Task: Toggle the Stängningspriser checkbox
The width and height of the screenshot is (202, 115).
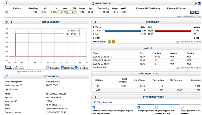Action: pos(139,107)
